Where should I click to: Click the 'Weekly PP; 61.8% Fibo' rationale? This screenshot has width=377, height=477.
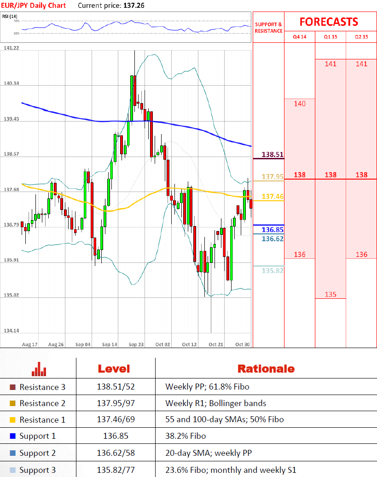pyautogui.click(x=207, y=387)
